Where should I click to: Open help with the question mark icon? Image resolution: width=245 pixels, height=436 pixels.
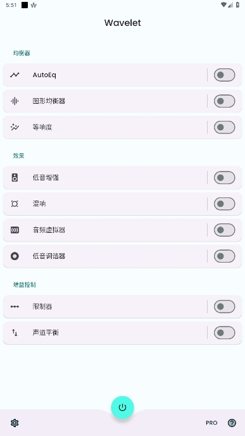[232, 423]
